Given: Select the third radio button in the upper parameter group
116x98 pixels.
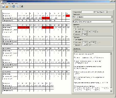Looking at the screenshot, I should 74,34.
